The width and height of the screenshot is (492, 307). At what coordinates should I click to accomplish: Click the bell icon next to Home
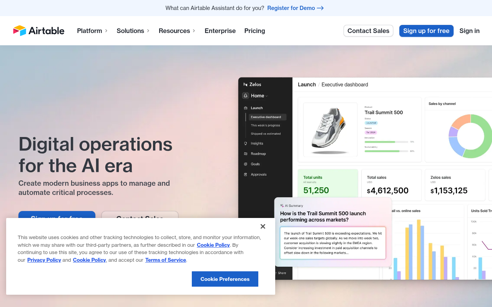[x=245, y=96]
